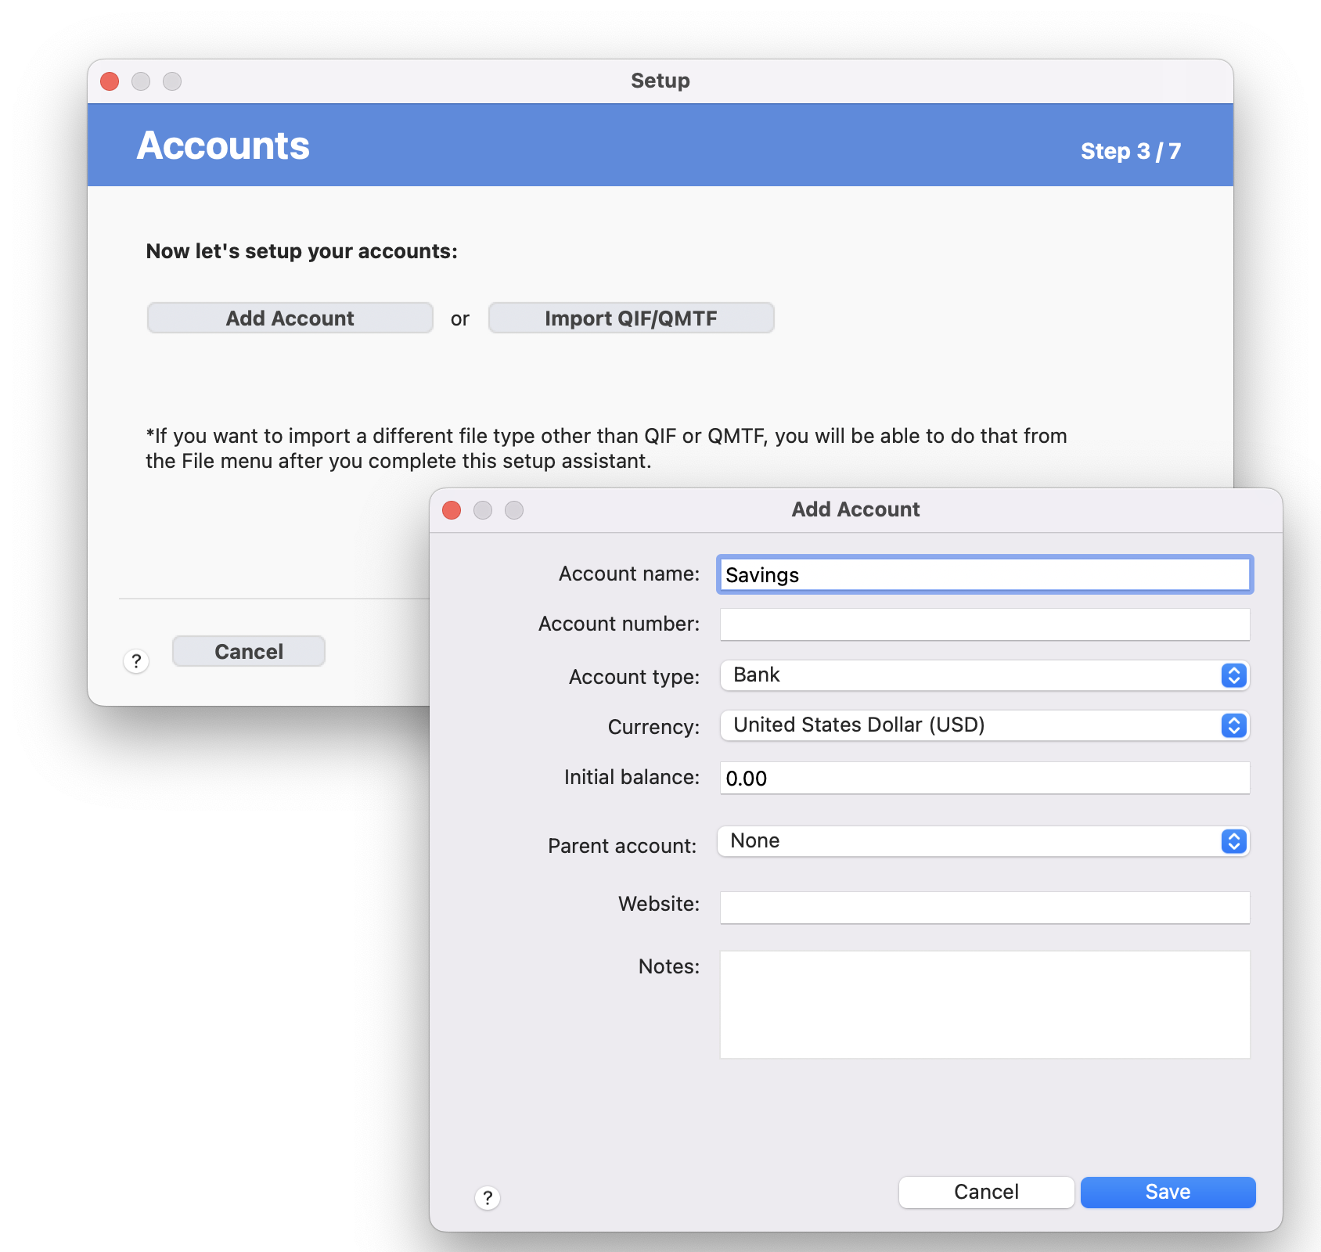1321x1252 pixels.
Task: Close the Setup window
Action: (110, 81)
